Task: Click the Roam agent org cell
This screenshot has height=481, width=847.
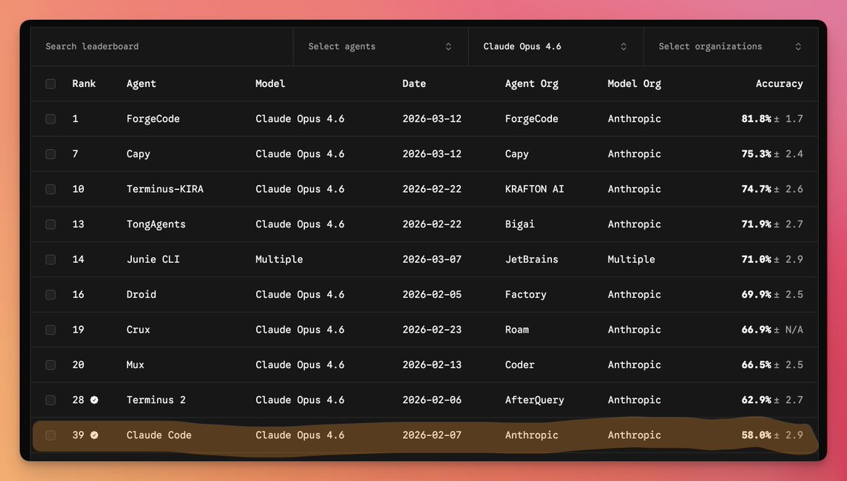Action: click(517, 330)
